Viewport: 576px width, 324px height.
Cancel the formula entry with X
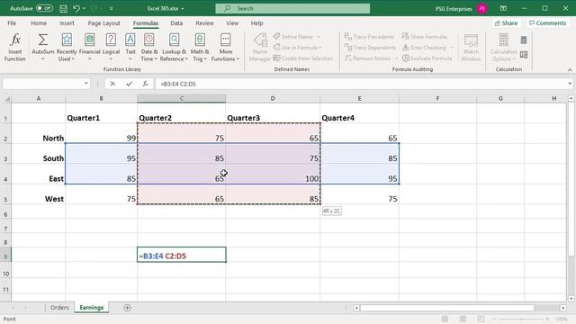tap(112, 84)
